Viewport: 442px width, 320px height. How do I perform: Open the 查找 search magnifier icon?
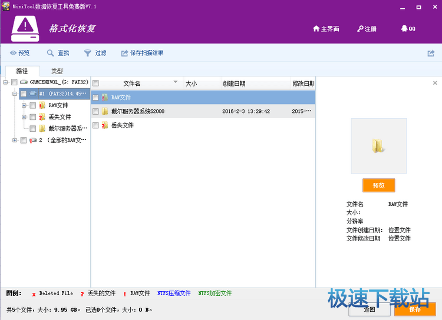click(x=50, y=53)
